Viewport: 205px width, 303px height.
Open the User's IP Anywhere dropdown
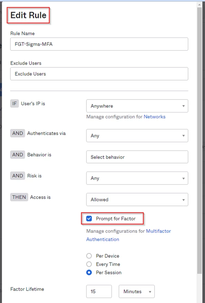point(137,106)
